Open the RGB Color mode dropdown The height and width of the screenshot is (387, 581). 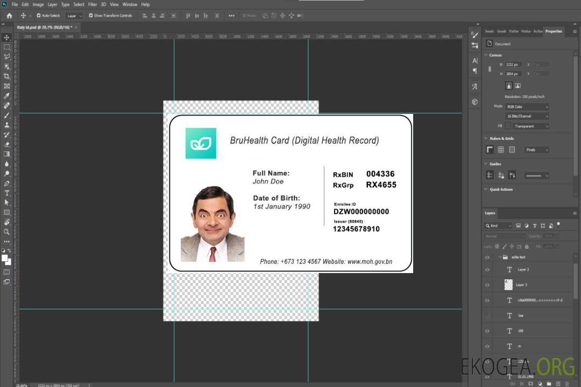[x=527, y=106]
